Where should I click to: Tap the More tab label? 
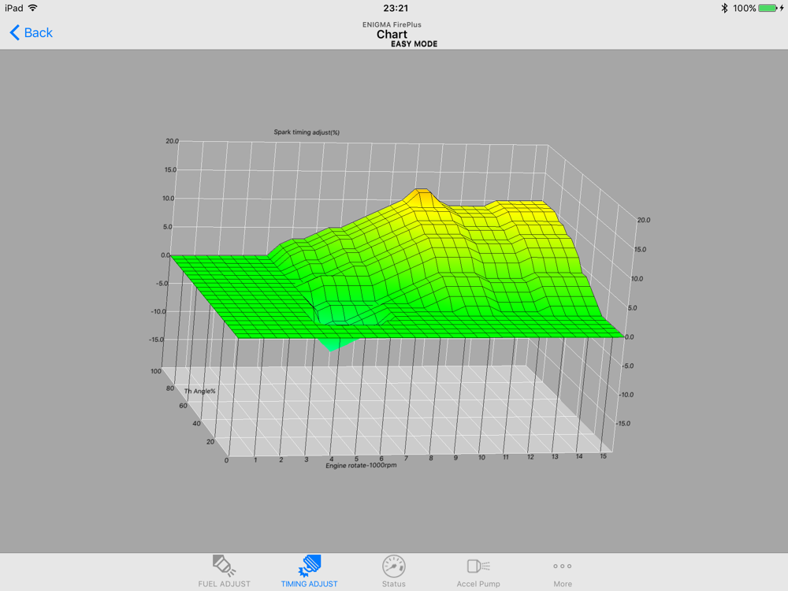(563, 584)
